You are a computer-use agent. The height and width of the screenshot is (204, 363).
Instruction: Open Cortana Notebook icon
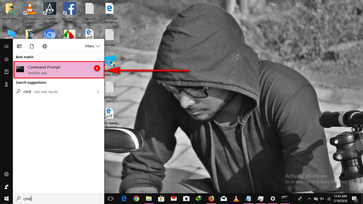[6, 72]
